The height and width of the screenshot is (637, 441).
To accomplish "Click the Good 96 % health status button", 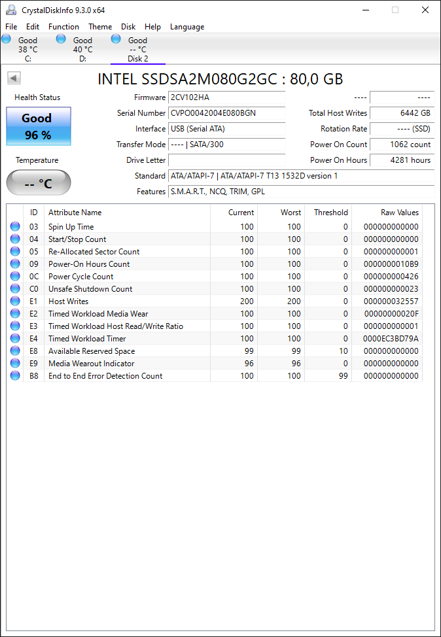I will [x=39, y=126].
